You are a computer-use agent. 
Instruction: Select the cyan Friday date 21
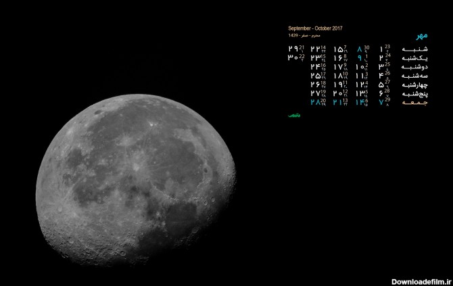coord(337,102)
